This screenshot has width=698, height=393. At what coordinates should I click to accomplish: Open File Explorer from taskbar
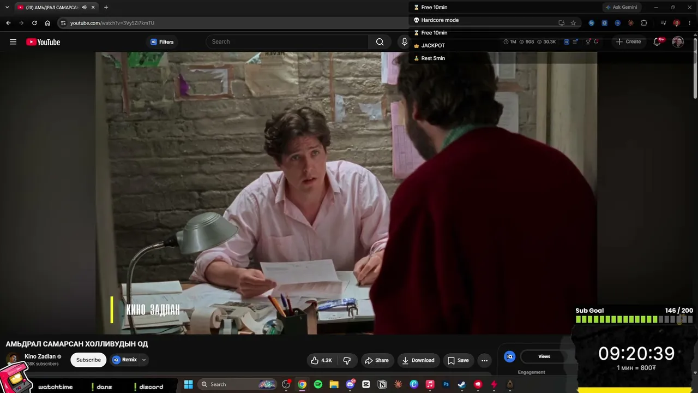[x=334, y=384]
